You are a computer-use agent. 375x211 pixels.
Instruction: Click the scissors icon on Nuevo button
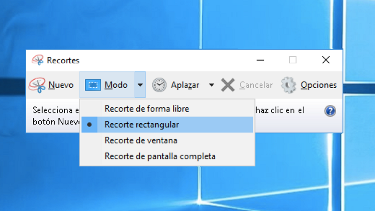[x=37, y=85]
